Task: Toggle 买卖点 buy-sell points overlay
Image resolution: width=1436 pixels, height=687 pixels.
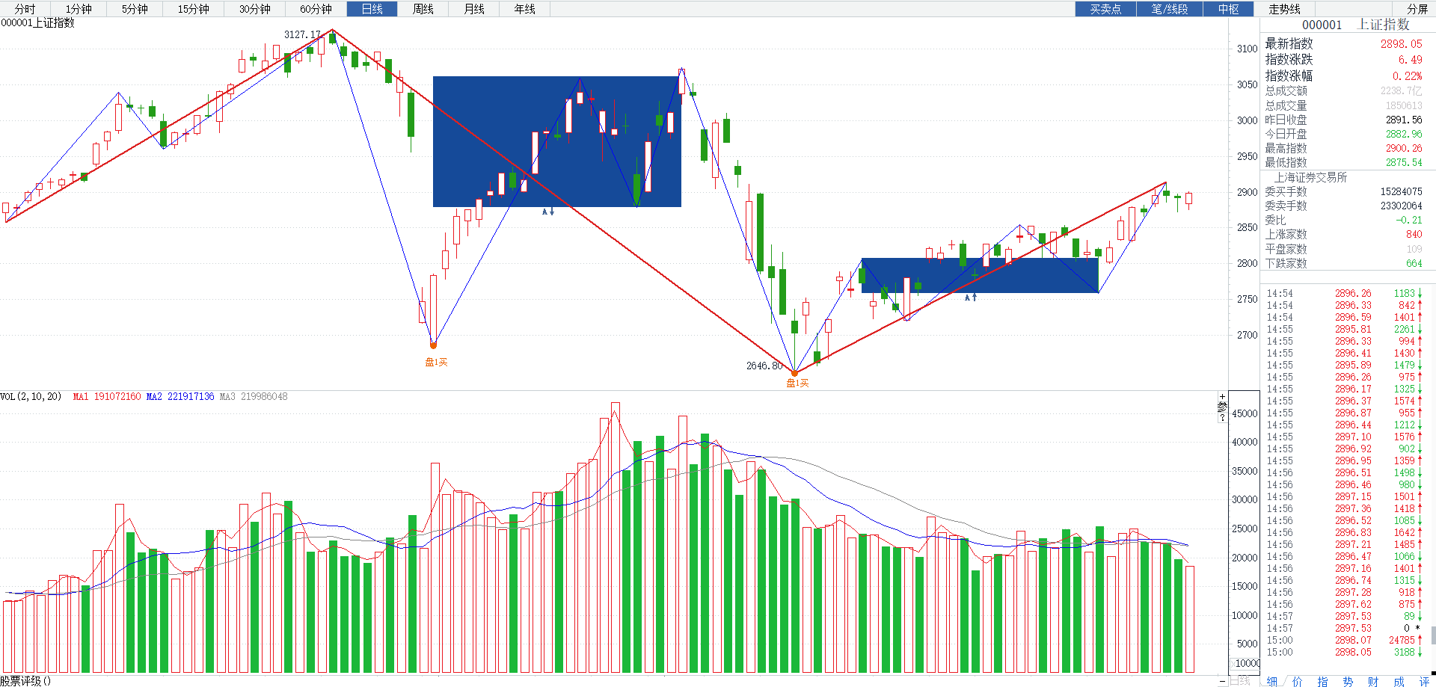Action: (x=1105, y=9)
